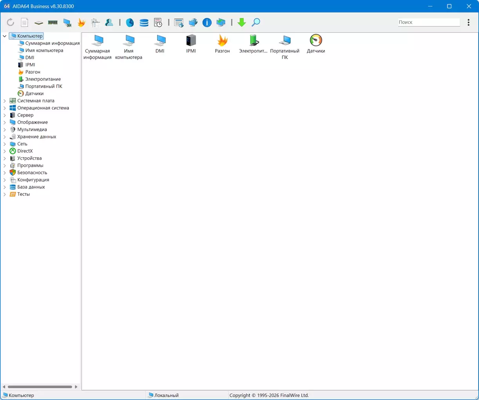The image size is (479, 400).
Task: Select Портативный ПК in the tree
Action: point(44,86)
